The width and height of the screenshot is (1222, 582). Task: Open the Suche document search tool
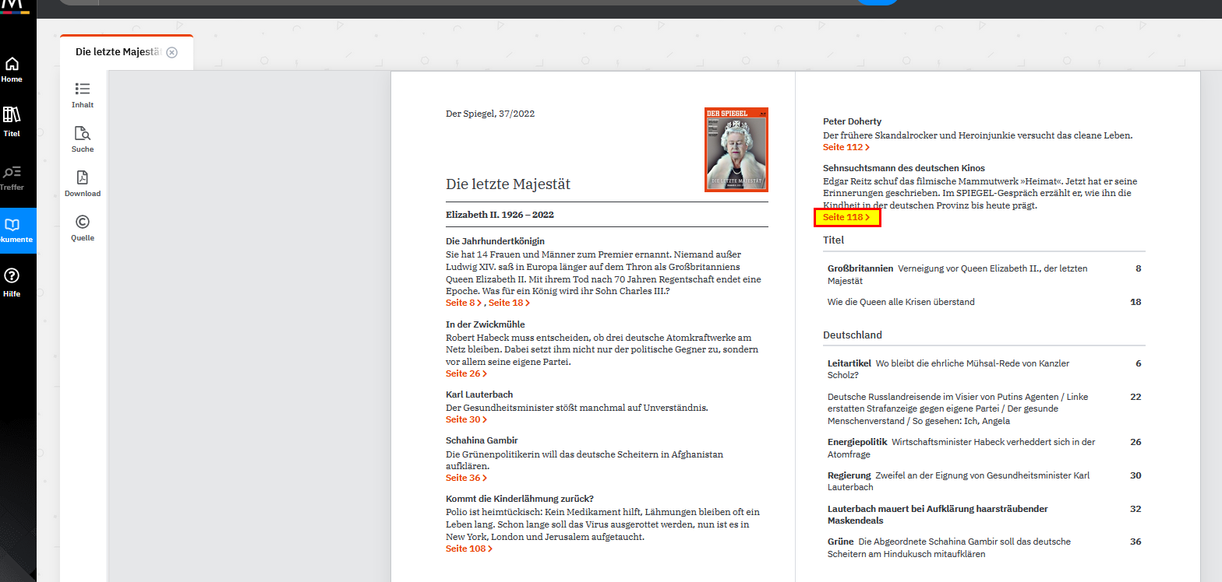tap(83, 134)
